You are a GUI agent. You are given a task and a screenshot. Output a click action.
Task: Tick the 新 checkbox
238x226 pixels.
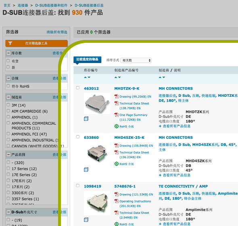(8, 67)
